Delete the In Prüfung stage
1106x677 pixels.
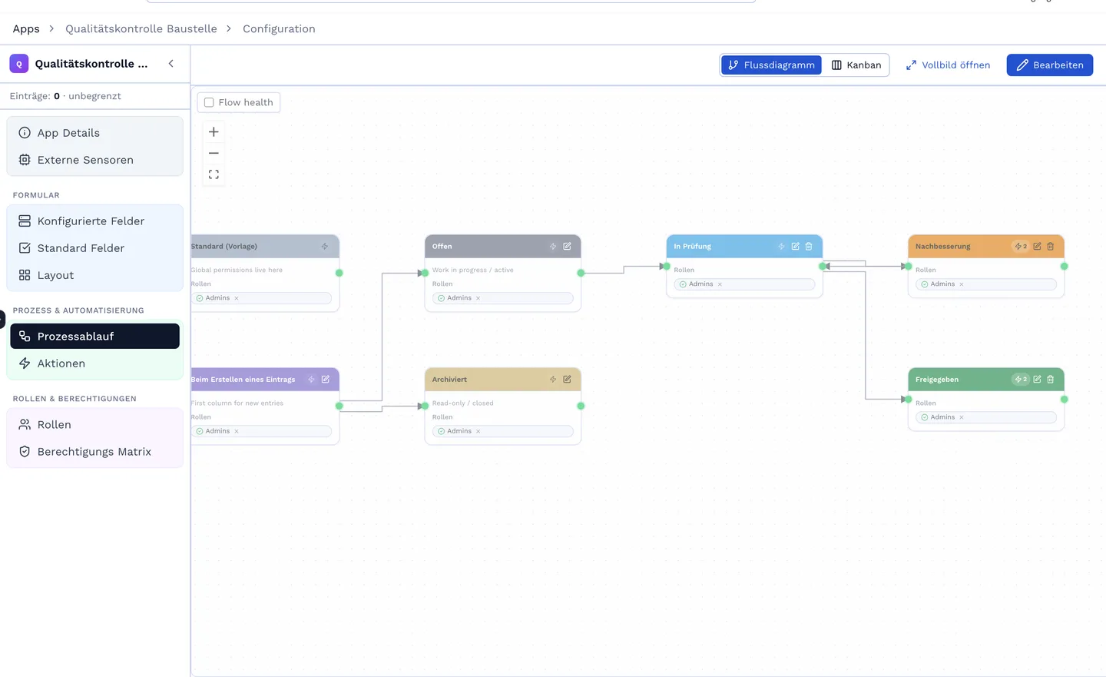tap(809, 247)
